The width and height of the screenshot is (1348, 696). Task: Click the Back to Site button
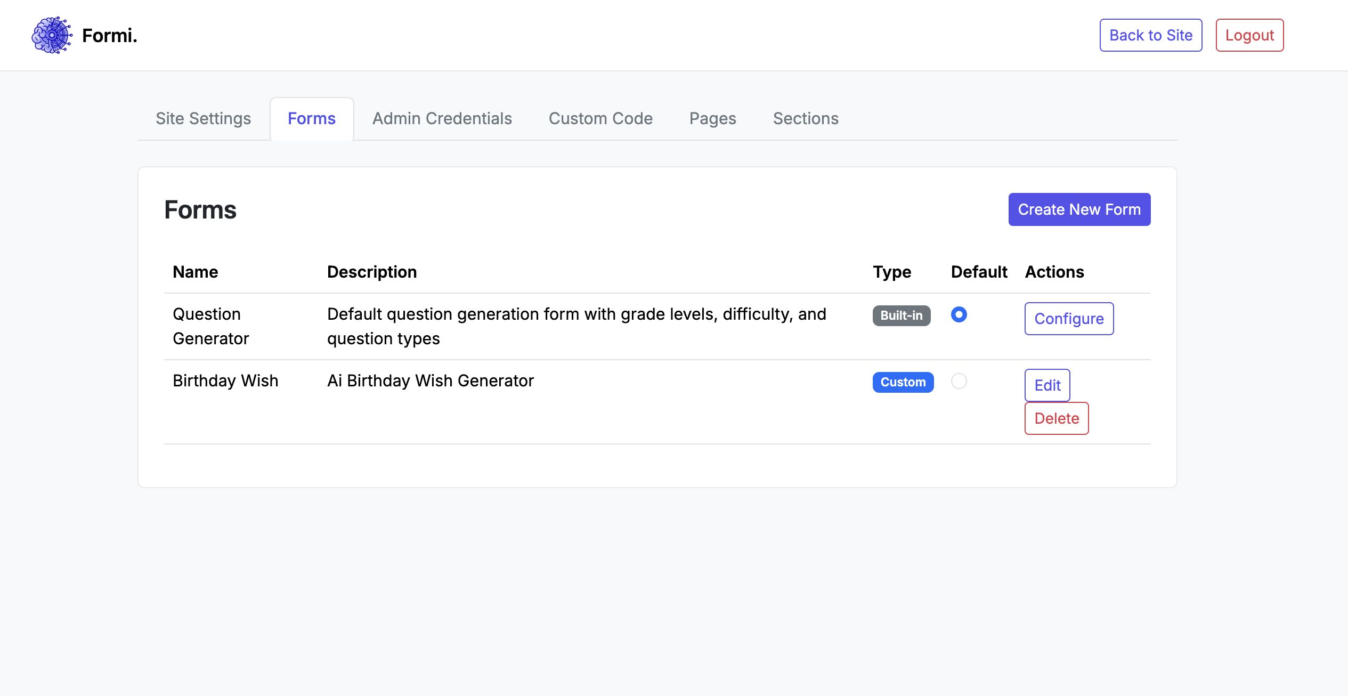(x=1150, y=35)
